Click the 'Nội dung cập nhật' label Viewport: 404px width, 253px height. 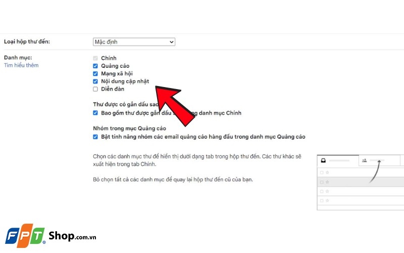point(125,81)
